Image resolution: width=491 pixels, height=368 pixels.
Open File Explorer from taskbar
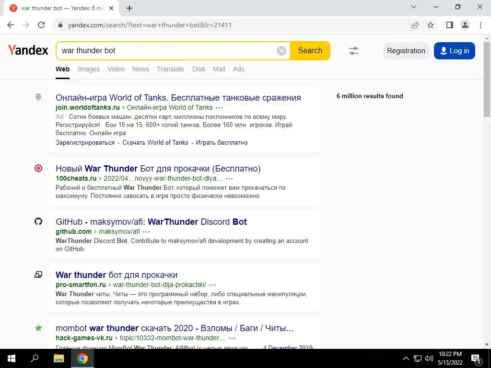58,358
